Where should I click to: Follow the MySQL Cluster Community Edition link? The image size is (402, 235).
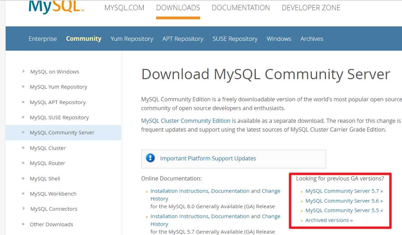tap(186, 121)
